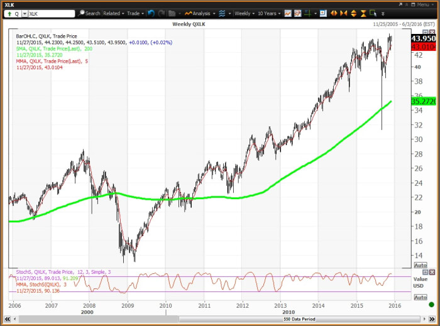Click the pop-out arrow icon in title bar
This screenshot has height=326, width=440.
click(400, 4)
